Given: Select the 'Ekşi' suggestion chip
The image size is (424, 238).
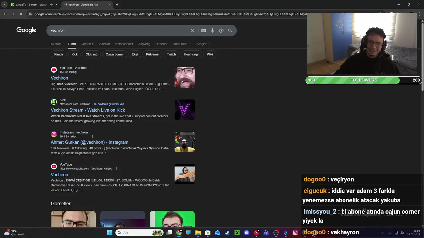Looking at the screenshot, I should tap(135, 54).
